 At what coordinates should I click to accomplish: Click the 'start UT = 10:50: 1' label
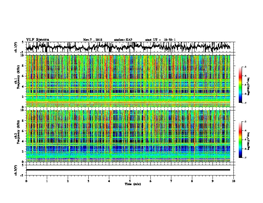point(160,40)
